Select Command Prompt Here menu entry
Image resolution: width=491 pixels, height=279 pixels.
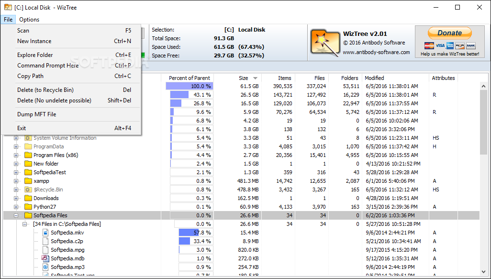(71, 66)
